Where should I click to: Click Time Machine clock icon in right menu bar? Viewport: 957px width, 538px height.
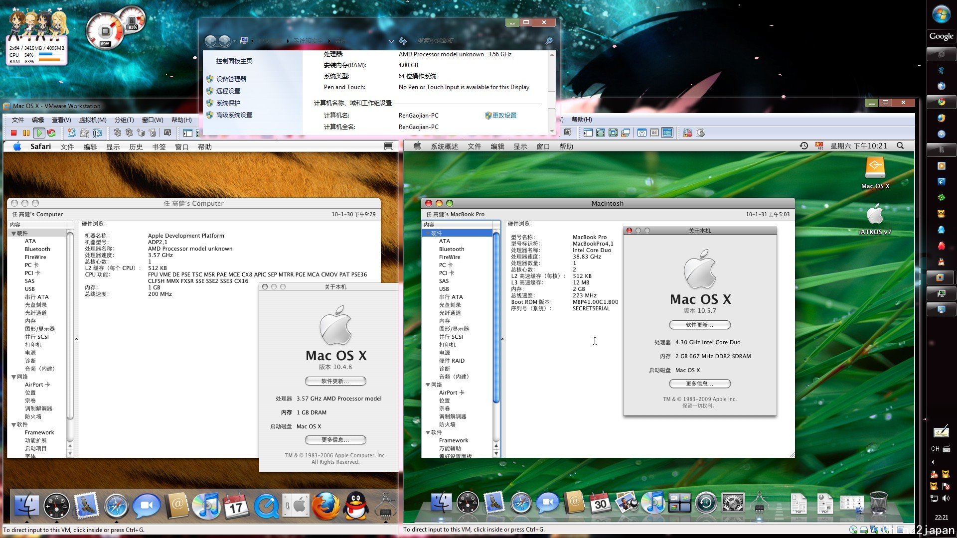[803, 146]
